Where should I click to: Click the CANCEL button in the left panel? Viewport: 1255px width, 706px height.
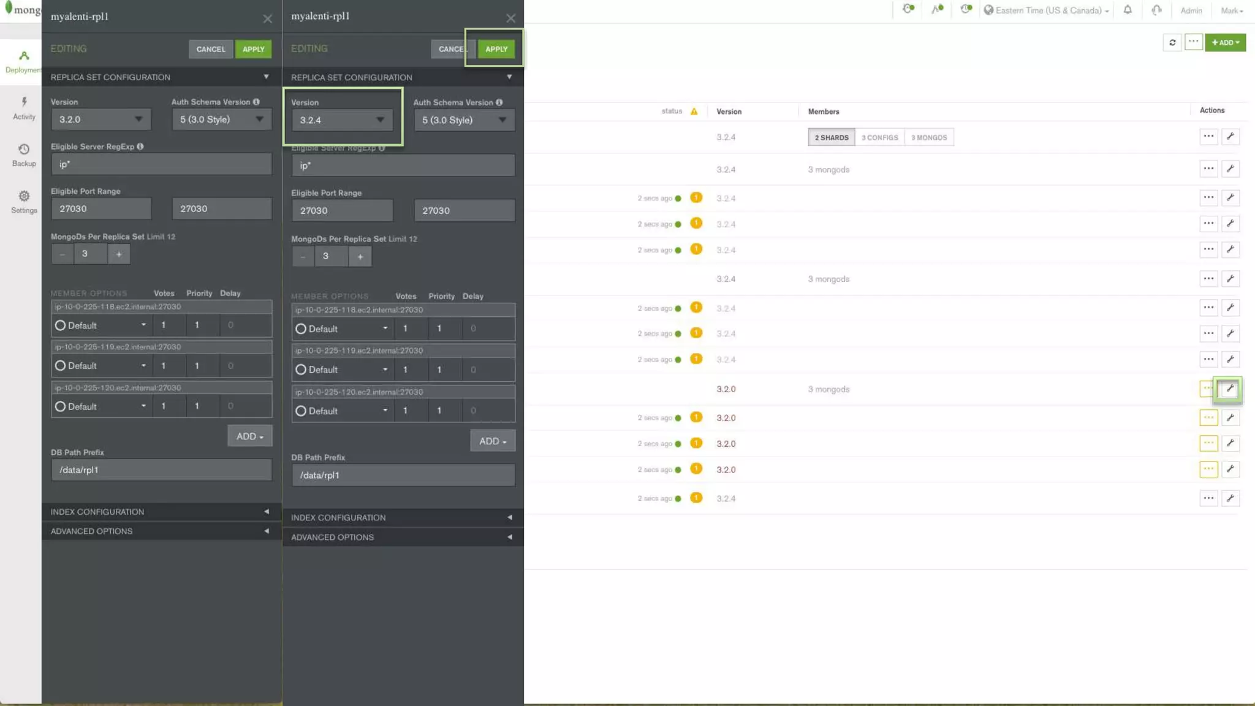[211, 49]
